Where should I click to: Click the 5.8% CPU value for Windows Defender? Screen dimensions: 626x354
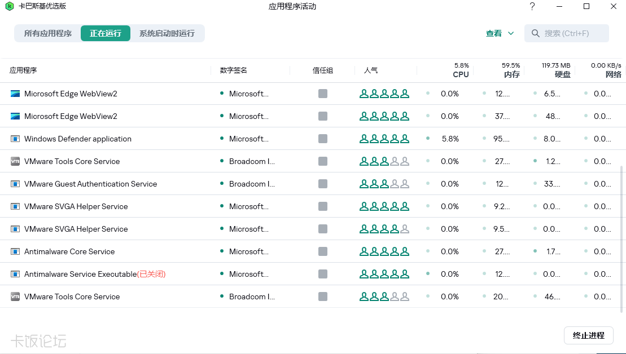450,139
